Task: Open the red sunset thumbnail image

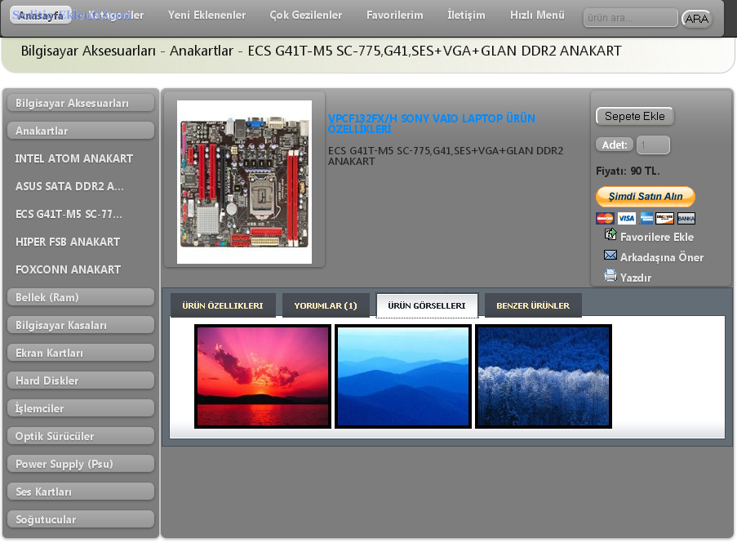Action: click(263, 376)
